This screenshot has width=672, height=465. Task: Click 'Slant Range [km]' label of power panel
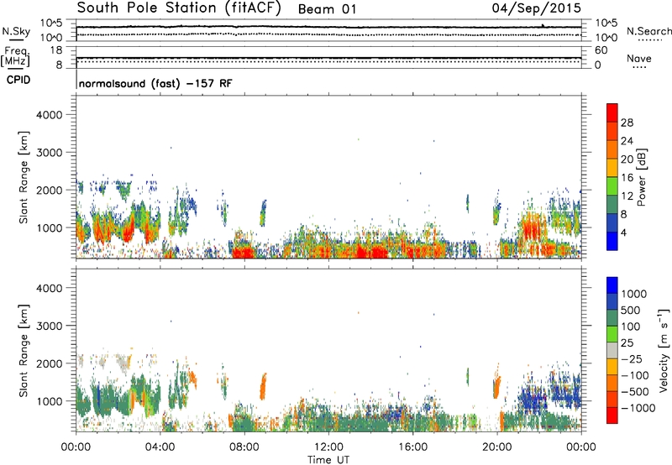coord(24,177)
